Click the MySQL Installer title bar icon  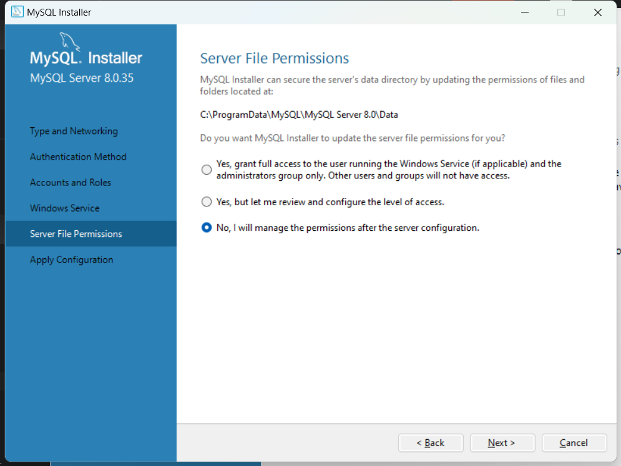click(17, 12)
